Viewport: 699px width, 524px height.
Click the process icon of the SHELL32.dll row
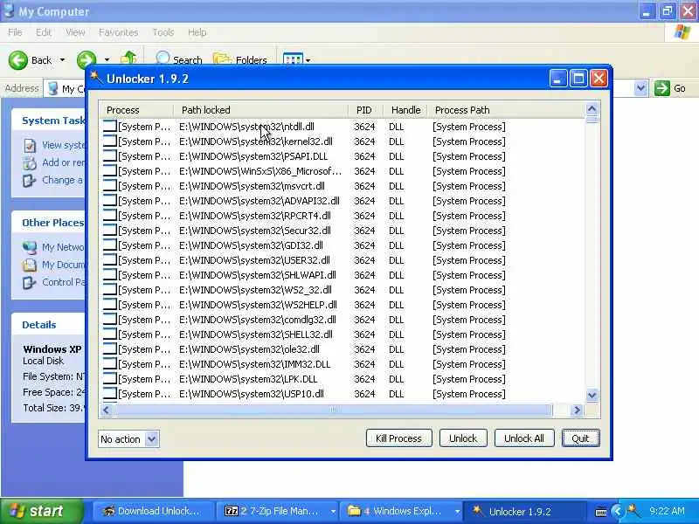pos(110,334)
